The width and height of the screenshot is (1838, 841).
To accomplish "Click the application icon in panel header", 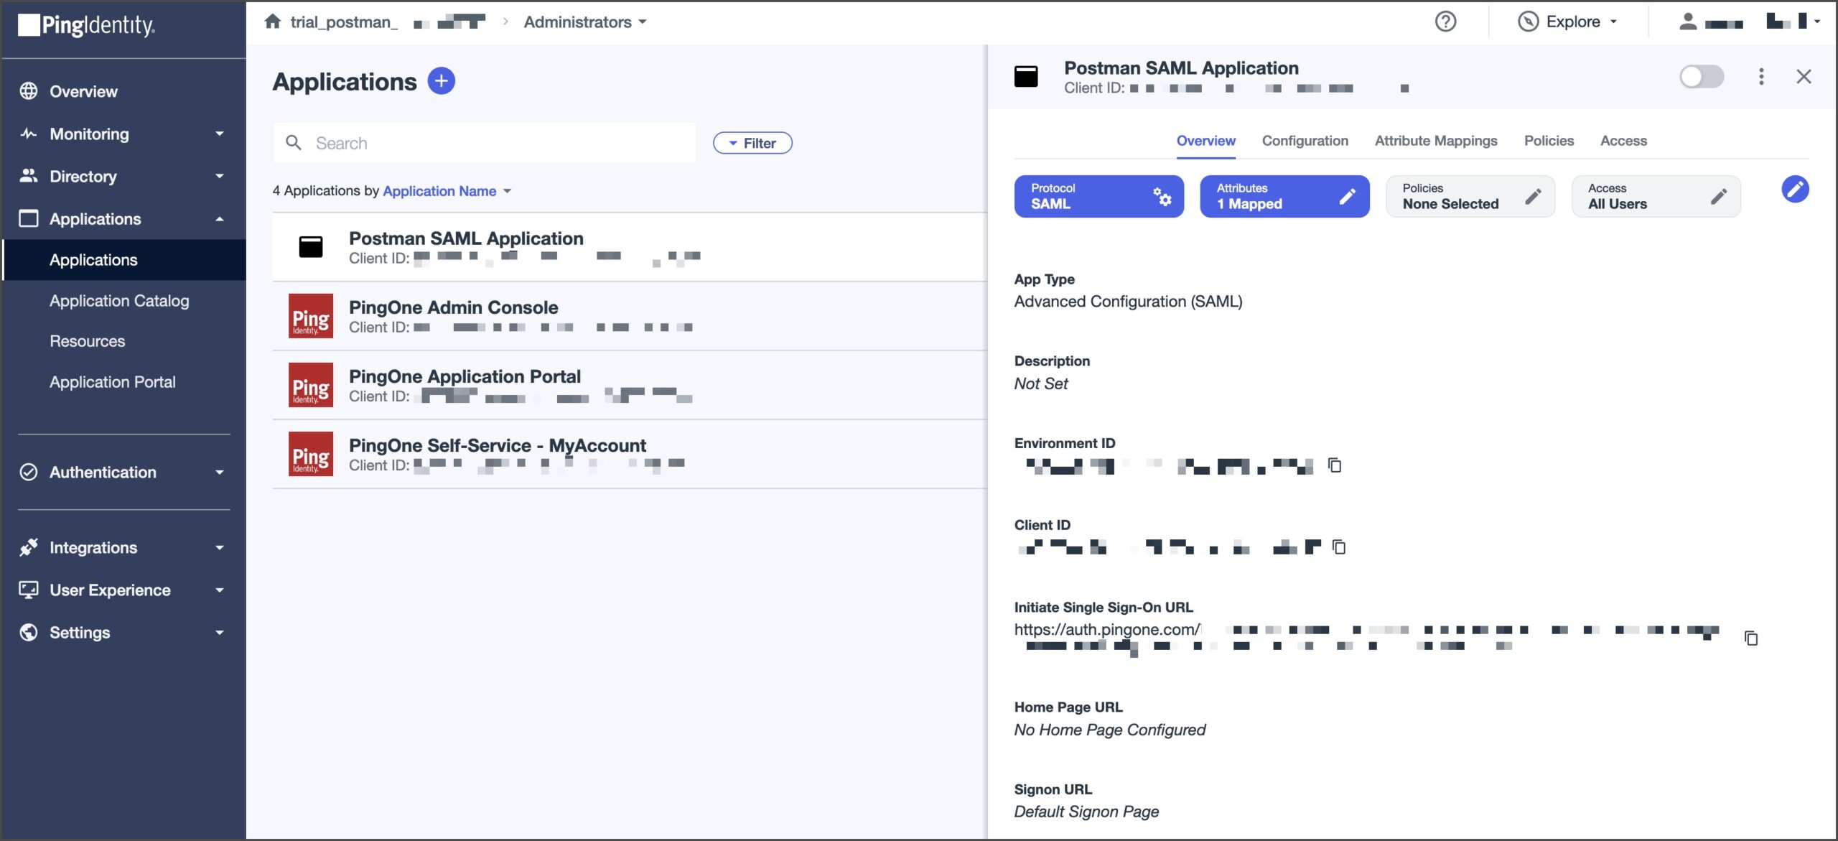I will 1026,76.
